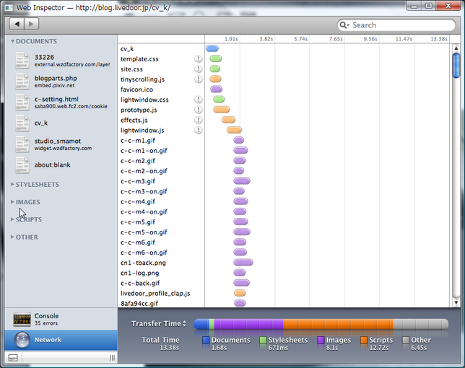Click the green template.css timeline bar
The width and height of the screenshot is (465, 368).
pos(216,58)
